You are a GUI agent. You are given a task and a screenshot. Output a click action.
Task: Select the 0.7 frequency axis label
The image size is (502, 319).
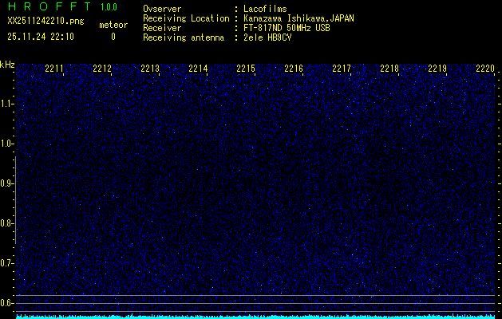tap(7, 263)
